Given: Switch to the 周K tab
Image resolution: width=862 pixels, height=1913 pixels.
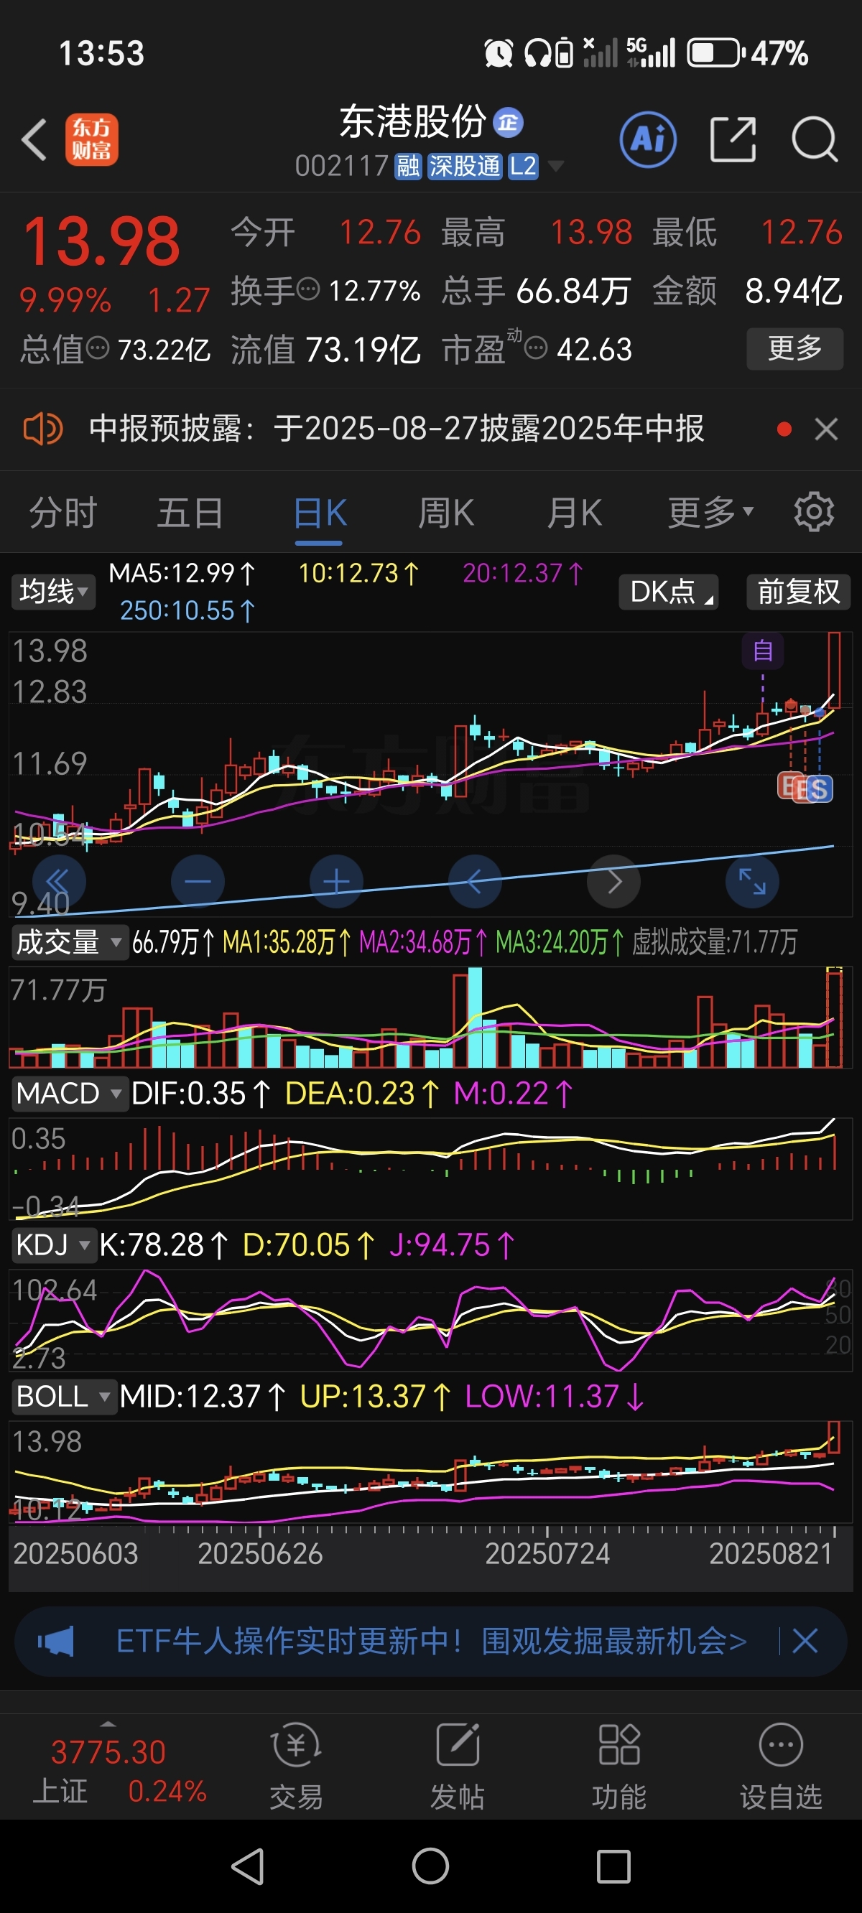Looking at the screenshot, I should pos(446,513).
